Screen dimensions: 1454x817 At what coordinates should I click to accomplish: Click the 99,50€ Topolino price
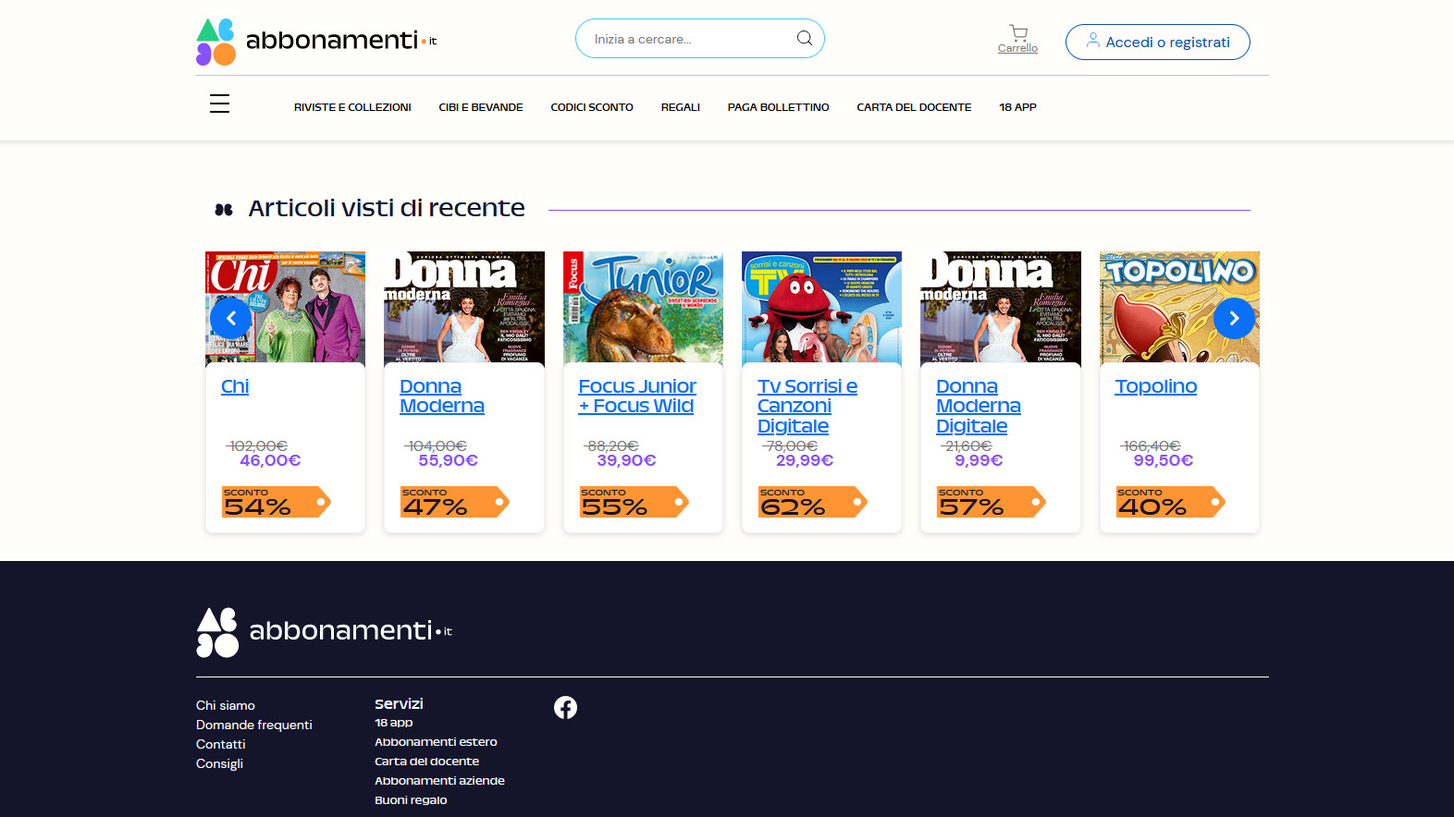(x=1164, y=460)
